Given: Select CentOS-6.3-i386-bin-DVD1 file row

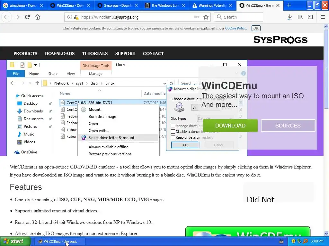Looking at the screenshot, I should pos(112,103).
